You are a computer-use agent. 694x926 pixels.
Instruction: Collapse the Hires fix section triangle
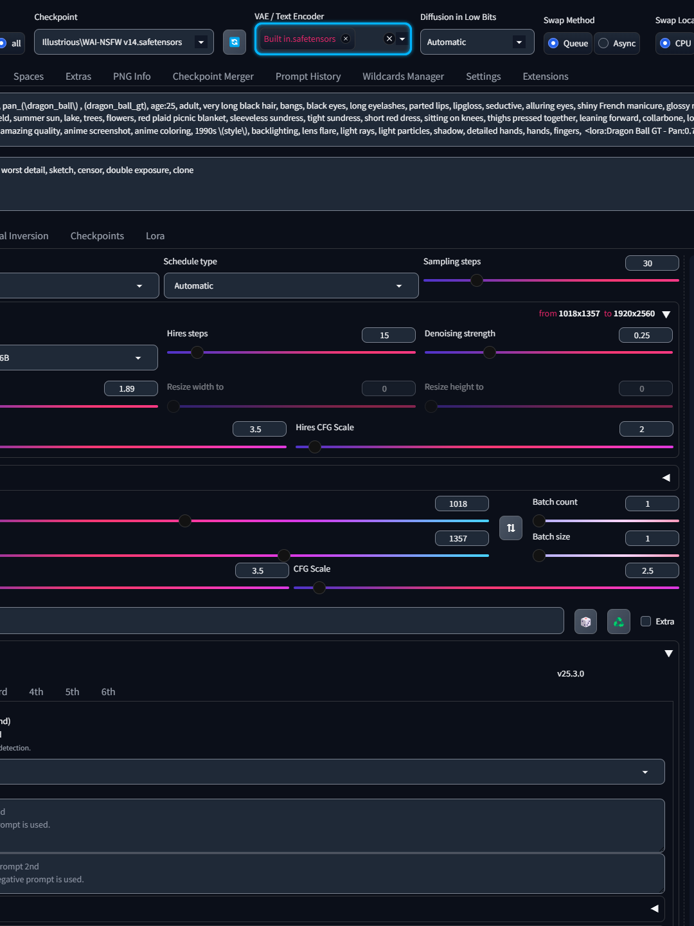pos(666,314)
